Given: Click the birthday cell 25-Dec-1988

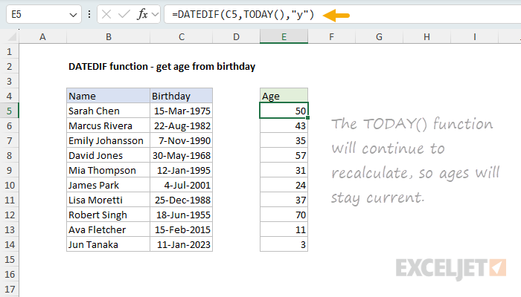Looking at the screenshot, I should pos(181,200).
